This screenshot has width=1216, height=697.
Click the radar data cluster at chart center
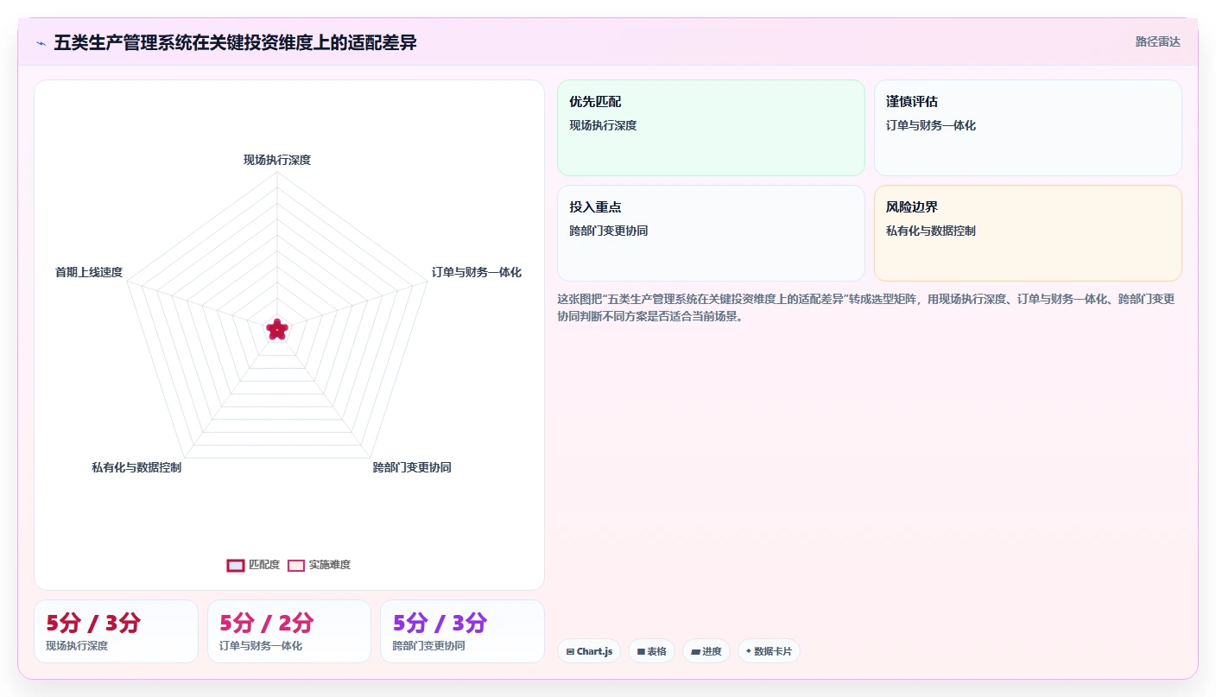click(276, 329)
